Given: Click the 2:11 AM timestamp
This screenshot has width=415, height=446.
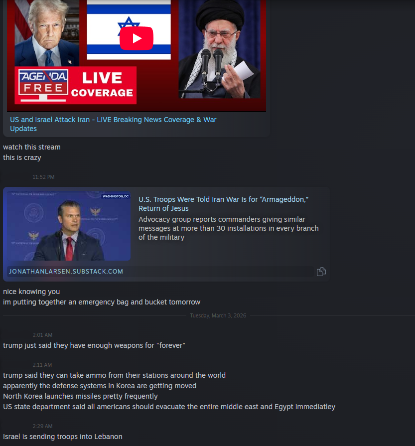Looking at the screenshot, I should coord(42,365).
